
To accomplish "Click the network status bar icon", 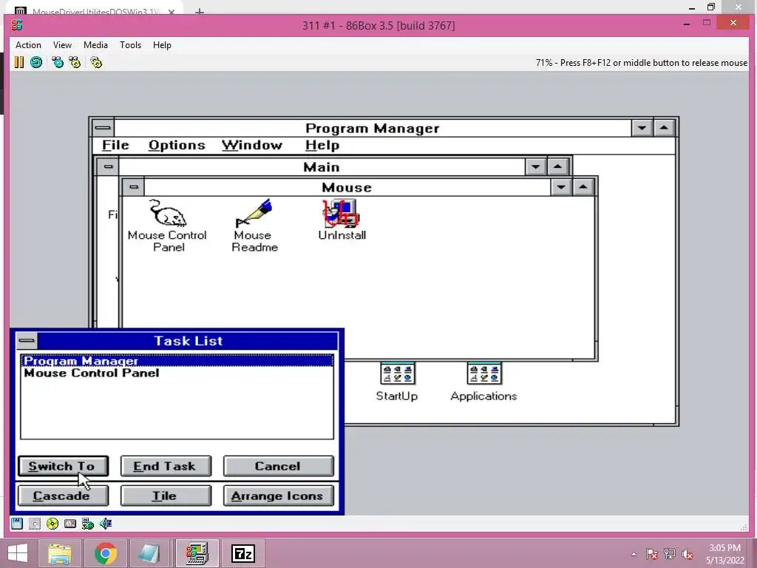I will (x=88, y=524).
